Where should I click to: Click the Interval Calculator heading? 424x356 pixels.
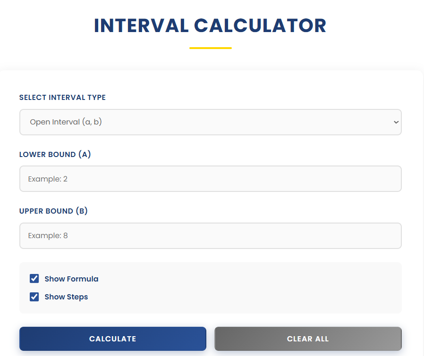[210, 26]
